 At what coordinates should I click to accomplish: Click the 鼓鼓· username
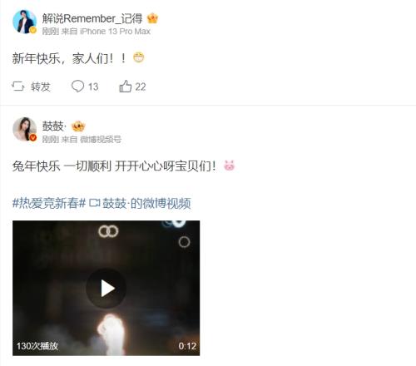(54, 126)
